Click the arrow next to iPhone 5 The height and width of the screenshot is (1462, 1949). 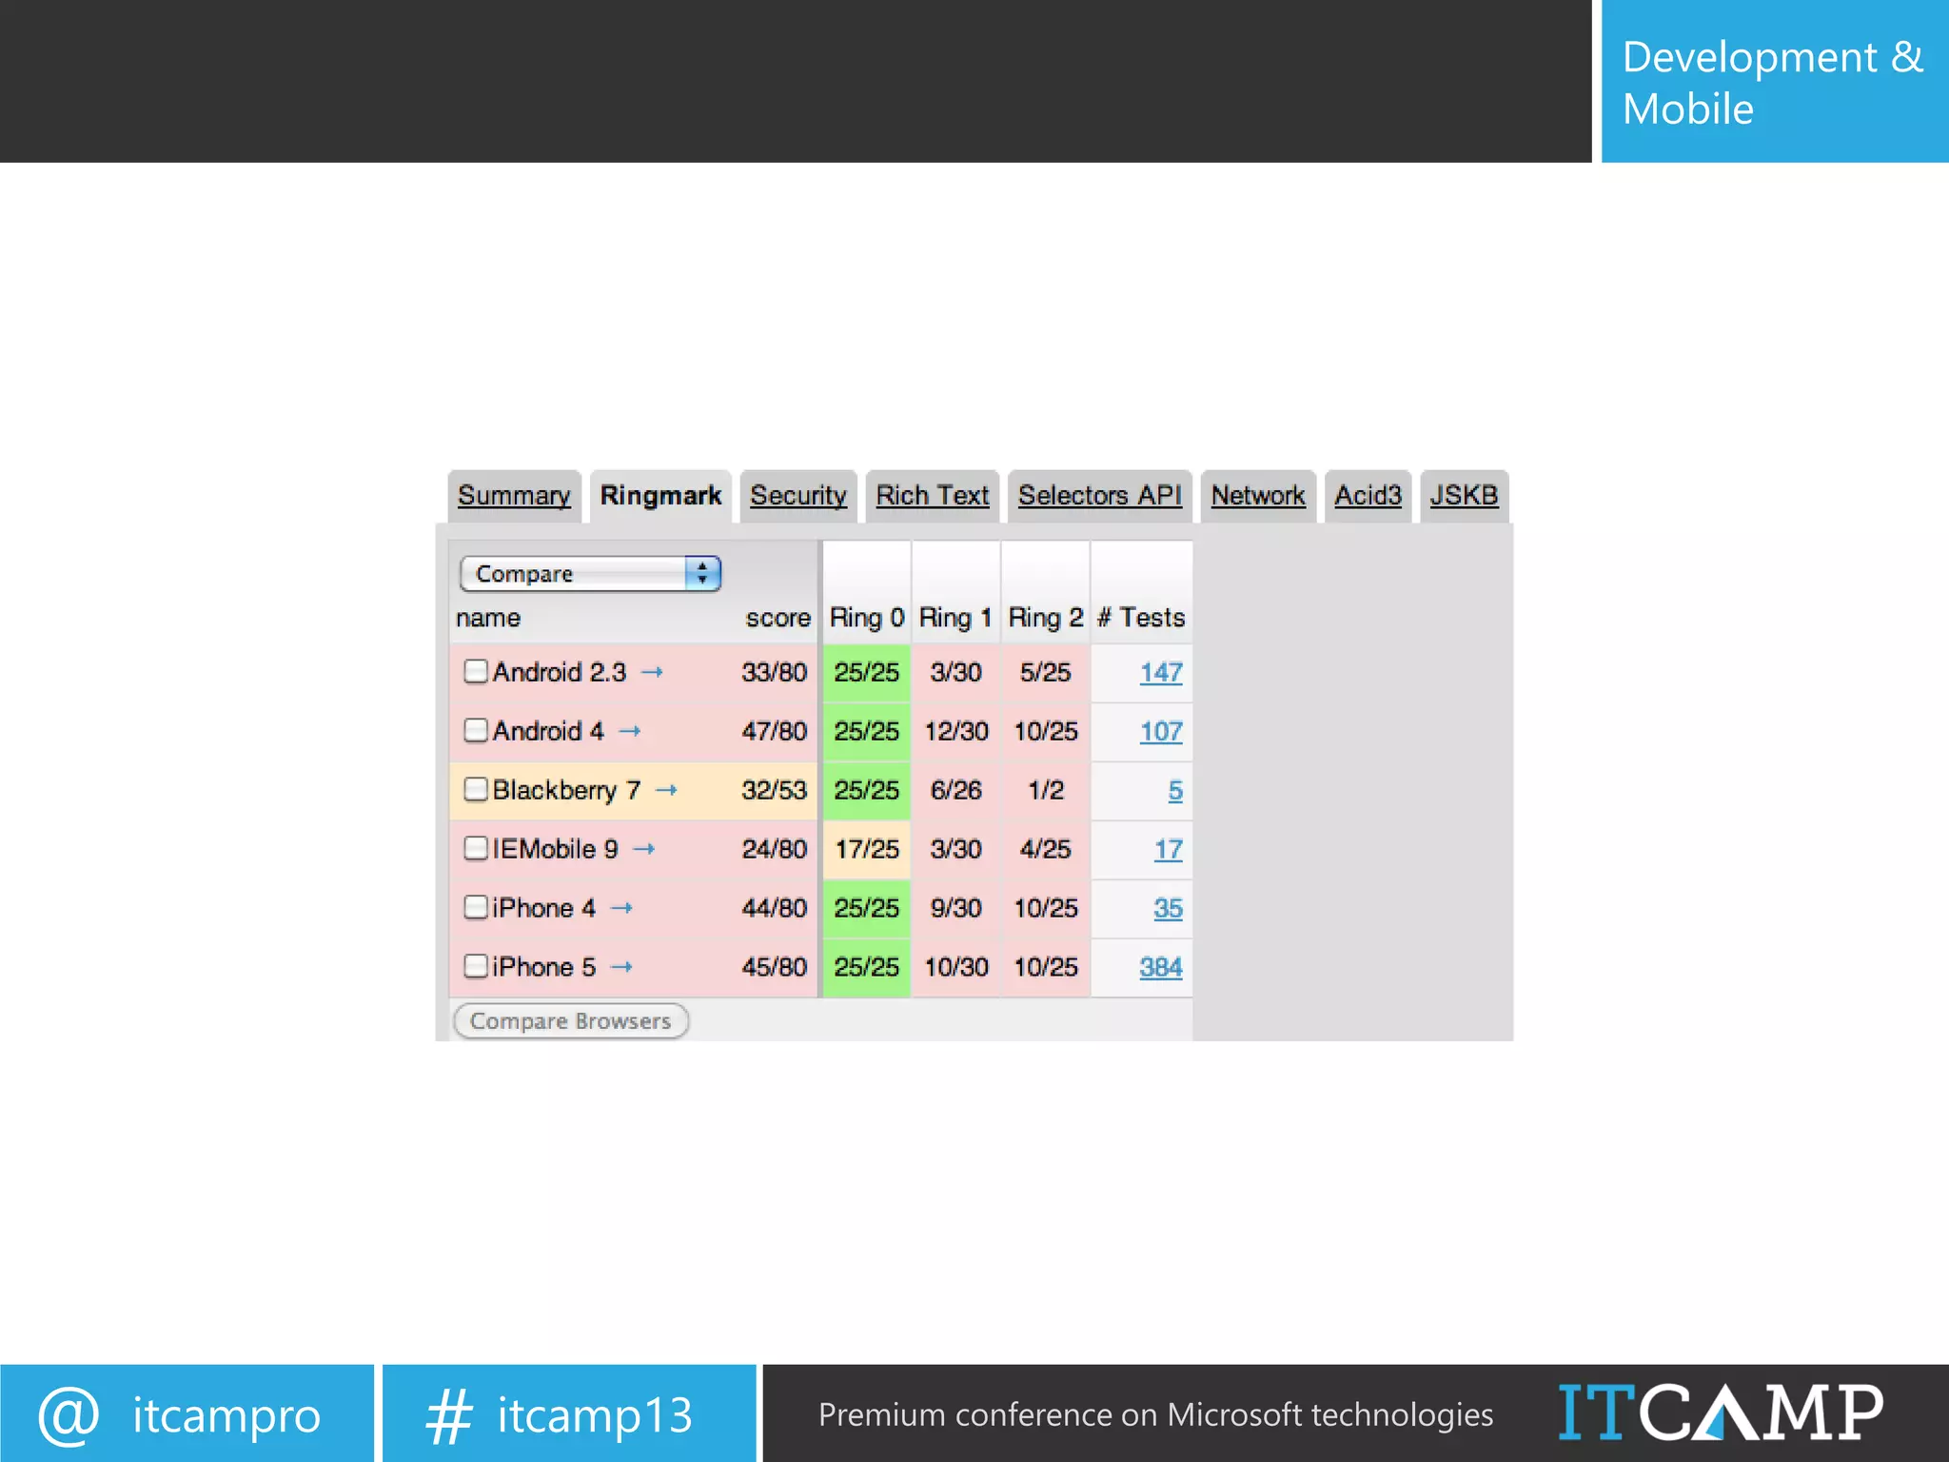point(621,968)
